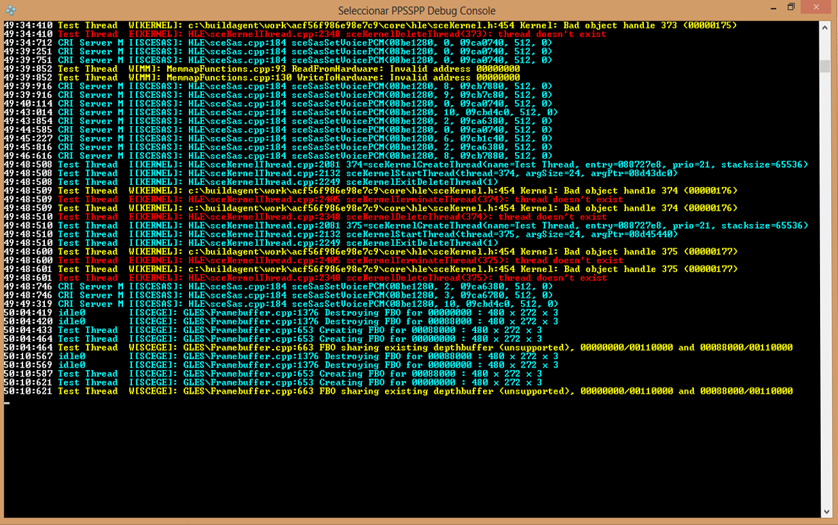Select the log line timestamped 49:49:319
The height and width of the screenshot is (525, 838).
[x=281, y=304]
